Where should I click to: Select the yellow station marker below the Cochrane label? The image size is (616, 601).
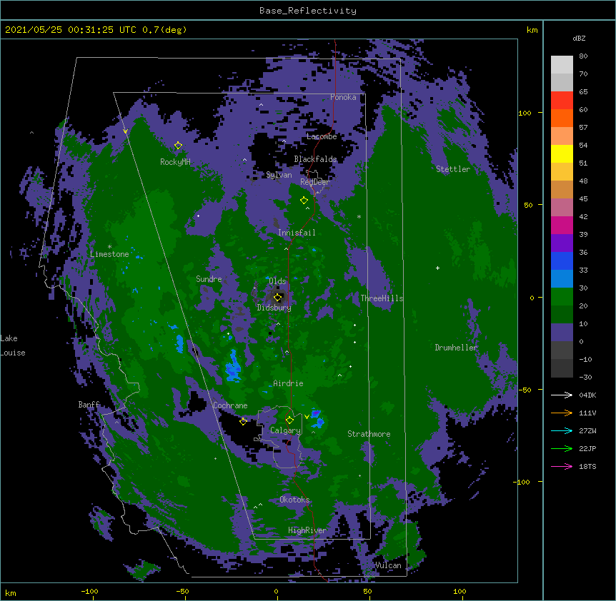coord(243,422)
